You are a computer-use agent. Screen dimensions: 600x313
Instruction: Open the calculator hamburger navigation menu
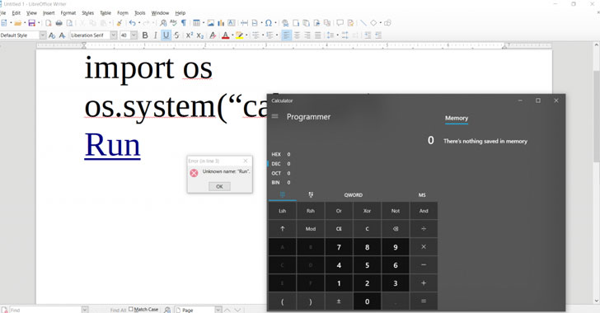coord(274,116)
